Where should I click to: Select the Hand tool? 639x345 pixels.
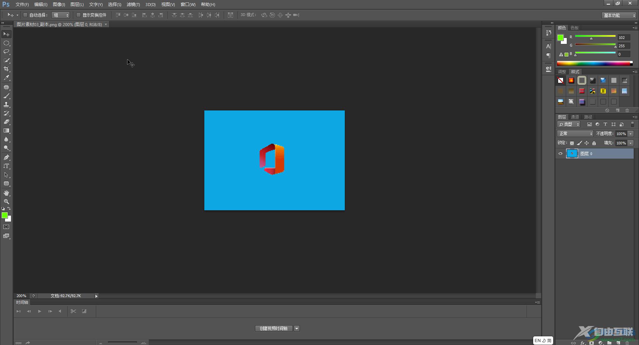click(x=6, y=193)
